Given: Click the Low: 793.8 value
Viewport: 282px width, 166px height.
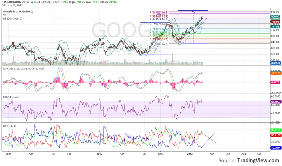Looking at the screenshot, I should pyautogui.click(x=93, y=2).
